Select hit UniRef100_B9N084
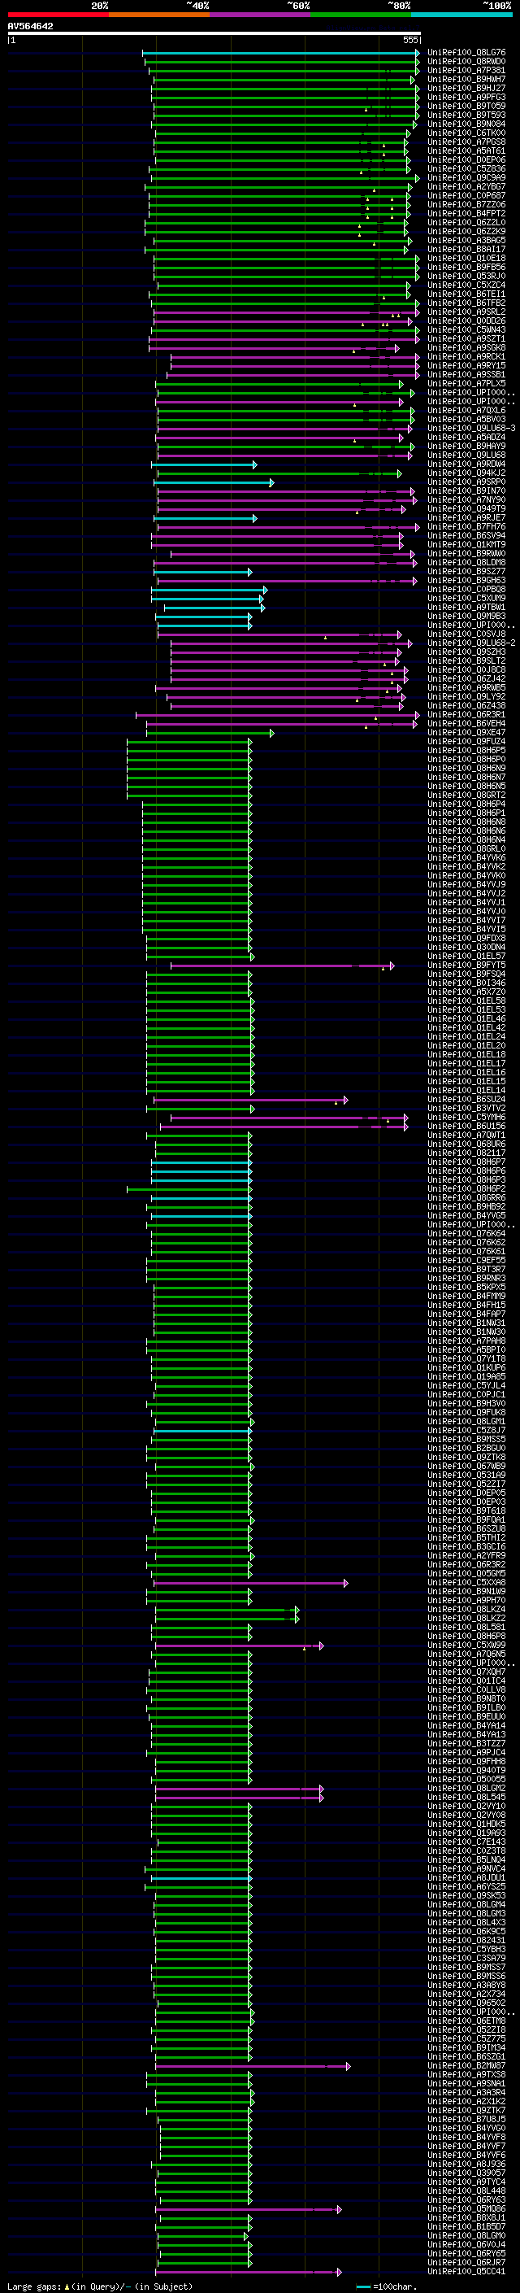The height and width of the screenshot is (2293, 520). click(x=466, y=124)
